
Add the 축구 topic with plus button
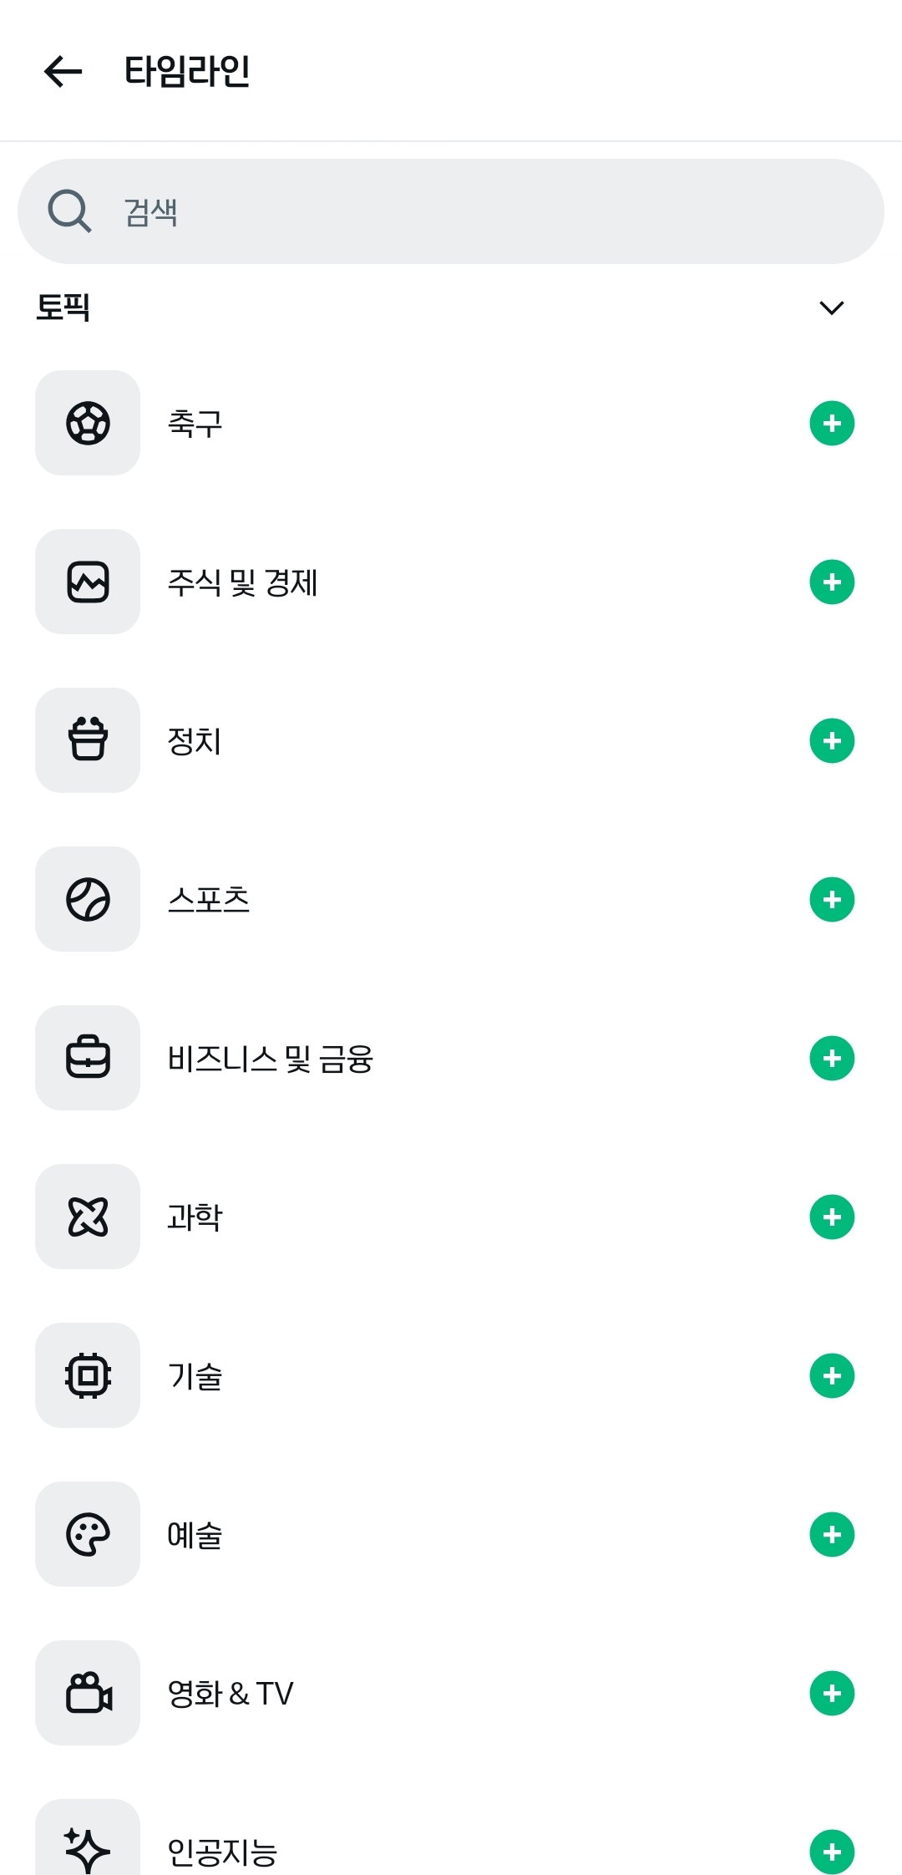pos(832,424)
